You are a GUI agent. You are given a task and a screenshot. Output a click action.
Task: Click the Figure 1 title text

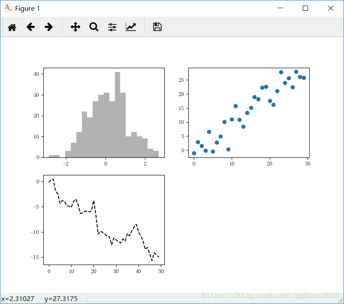tap(27, 8)
